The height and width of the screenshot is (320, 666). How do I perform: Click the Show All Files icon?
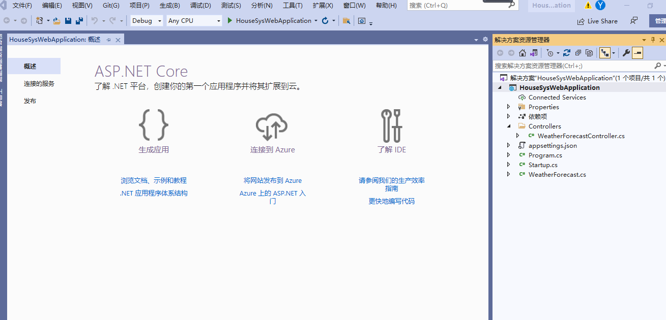[589, 53]
